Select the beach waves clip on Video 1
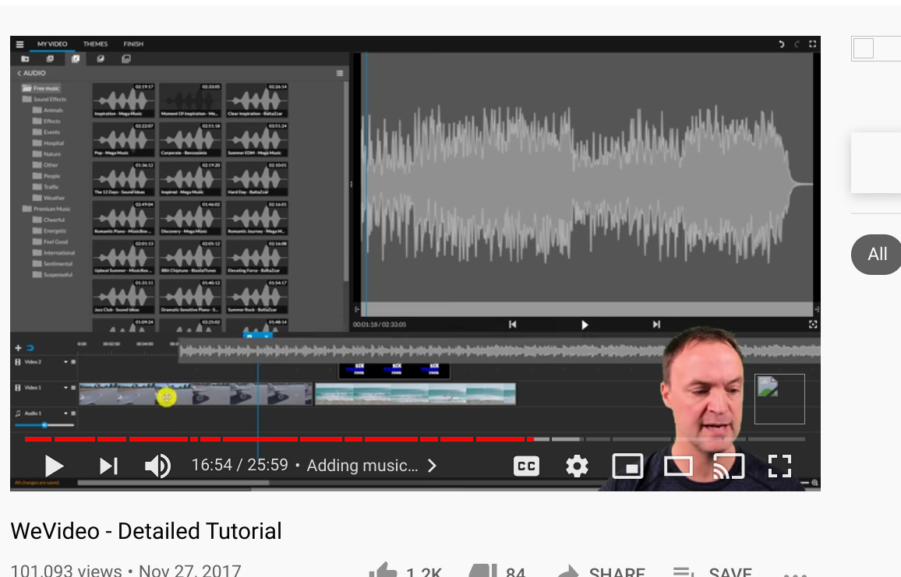Viewport: 901px width, 577px height. pos(415,395)
